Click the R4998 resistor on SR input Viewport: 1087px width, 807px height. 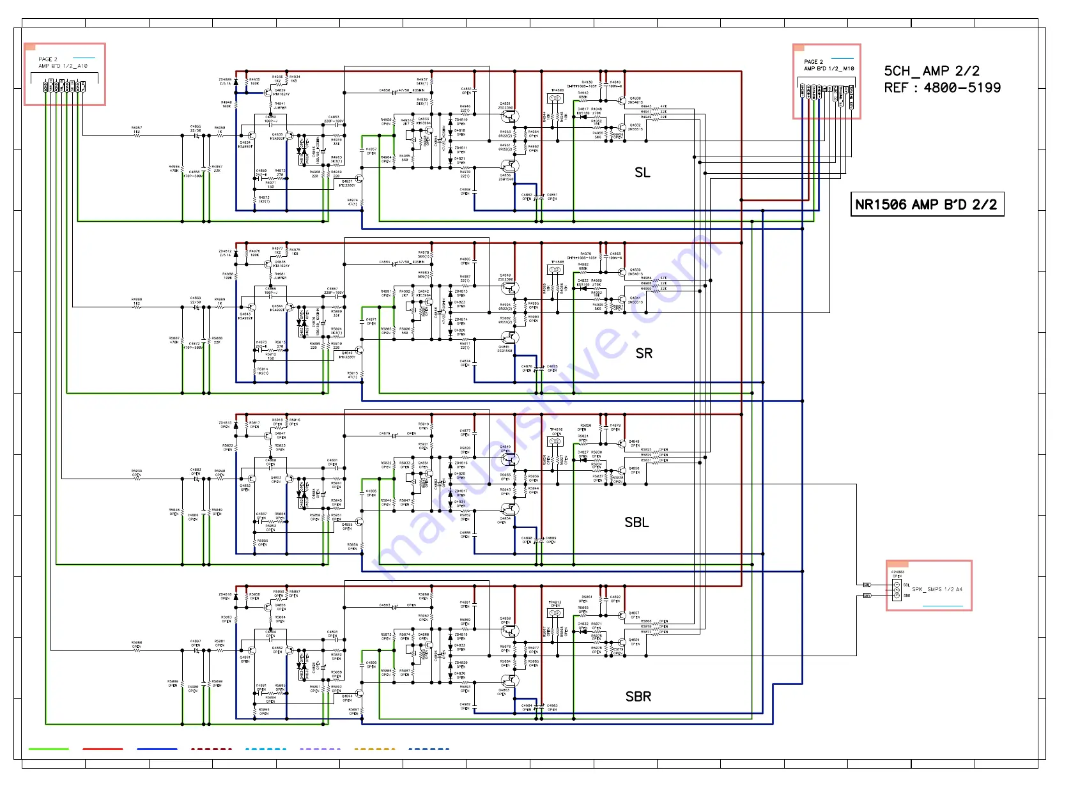137,306
